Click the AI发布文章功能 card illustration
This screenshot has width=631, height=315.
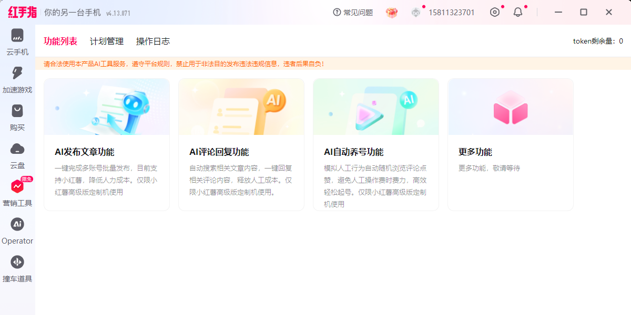(107, 107)
